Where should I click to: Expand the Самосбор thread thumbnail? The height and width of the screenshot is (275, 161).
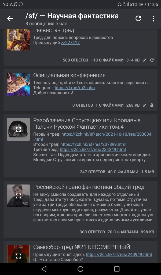point(19,254)
